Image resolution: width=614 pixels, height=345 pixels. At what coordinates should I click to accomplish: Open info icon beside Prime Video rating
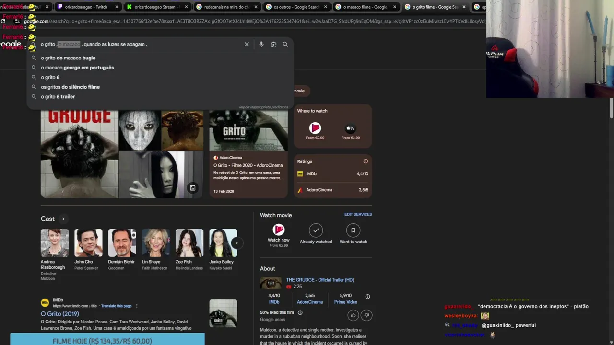(x=367, y=297)
